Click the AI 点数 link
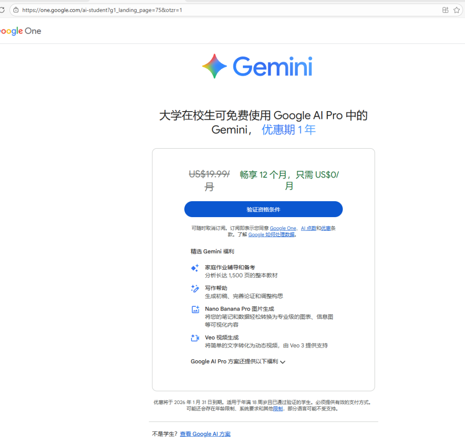 309,228
